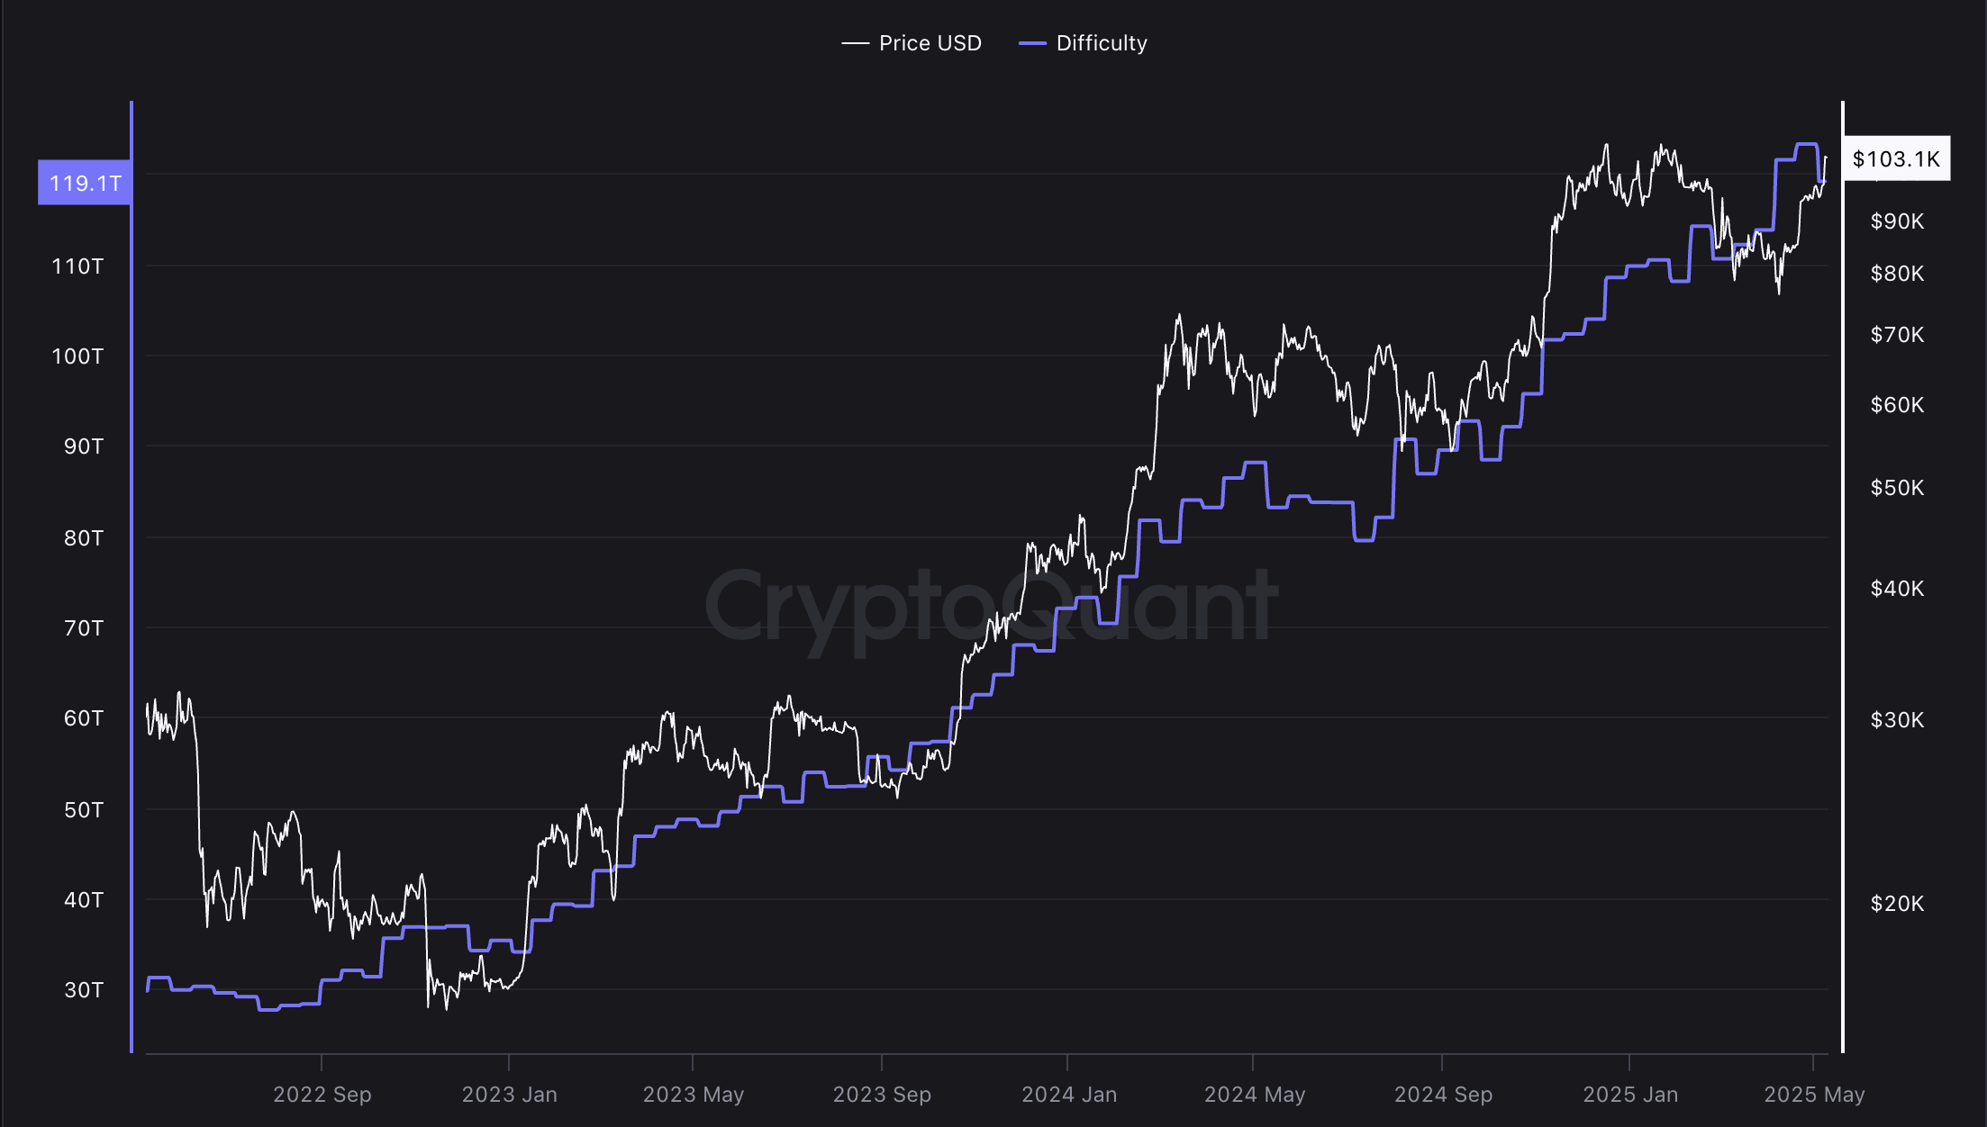Click the $103.1K price value tag

click(1896, 159)
